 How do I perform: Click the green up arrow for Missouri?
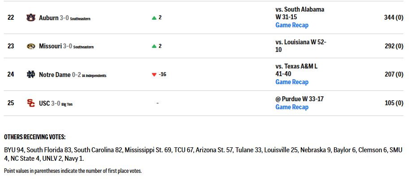154,46
